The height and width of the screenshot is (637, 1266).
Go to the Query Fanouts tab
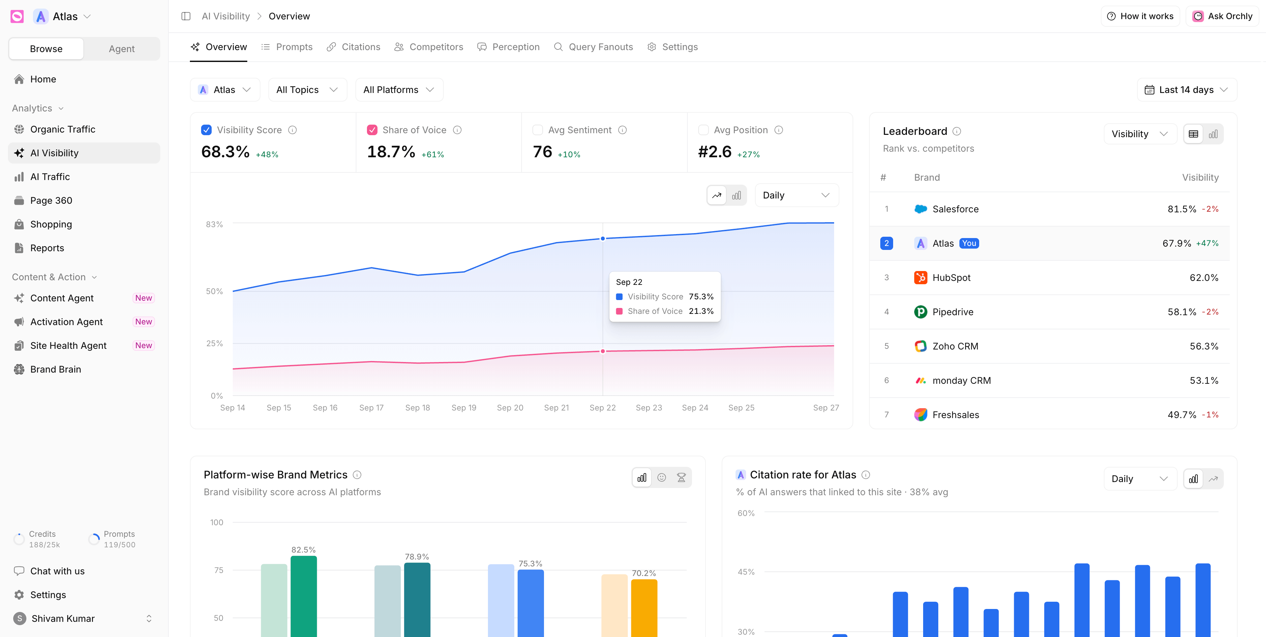593,47
